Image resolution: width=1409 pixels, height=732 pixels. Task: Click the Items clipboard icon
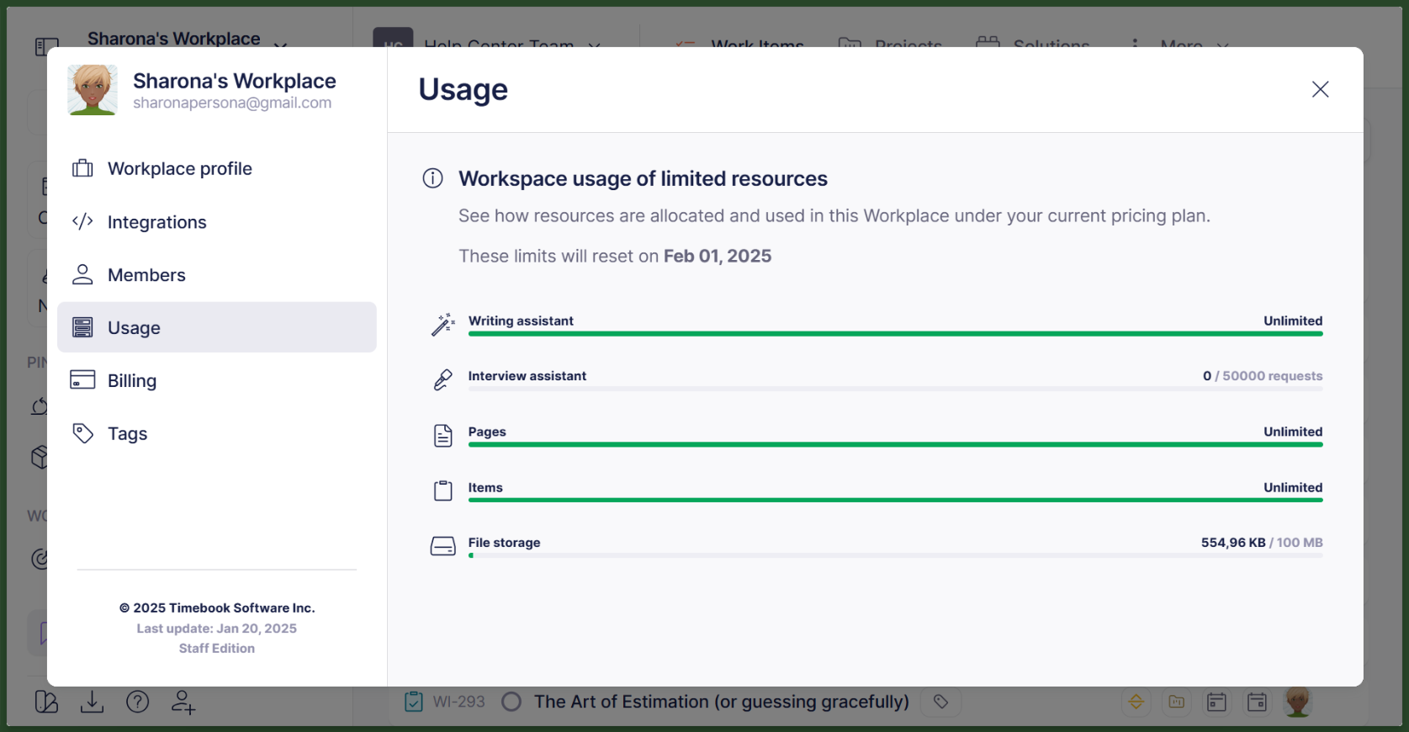(442, 491)
